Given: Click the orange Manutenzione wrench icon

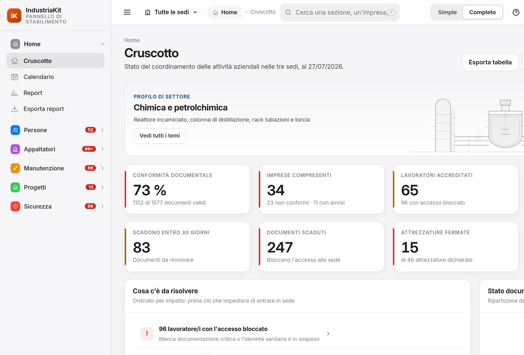Looking at the screenshot, I should tap(16, 168).
